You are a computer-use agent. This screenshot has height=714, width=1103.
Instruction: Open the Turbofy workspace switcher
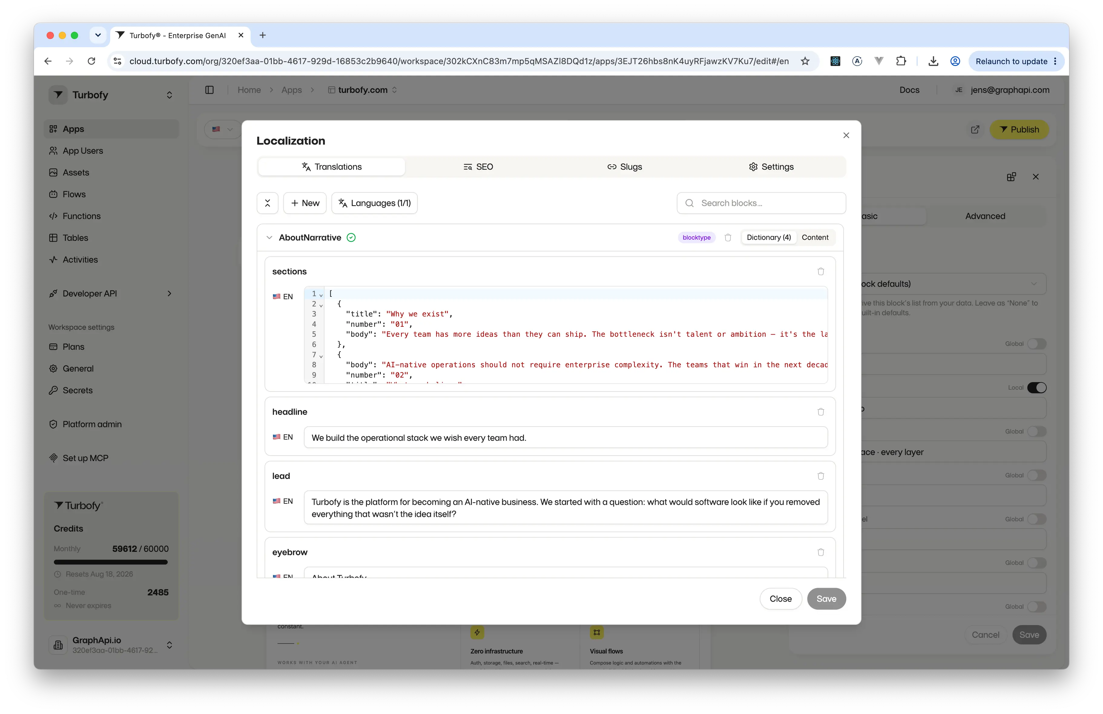point(170,95)
